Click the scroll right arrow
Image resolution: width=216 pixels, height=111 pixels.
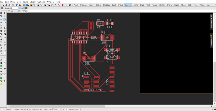pos(212,106)
